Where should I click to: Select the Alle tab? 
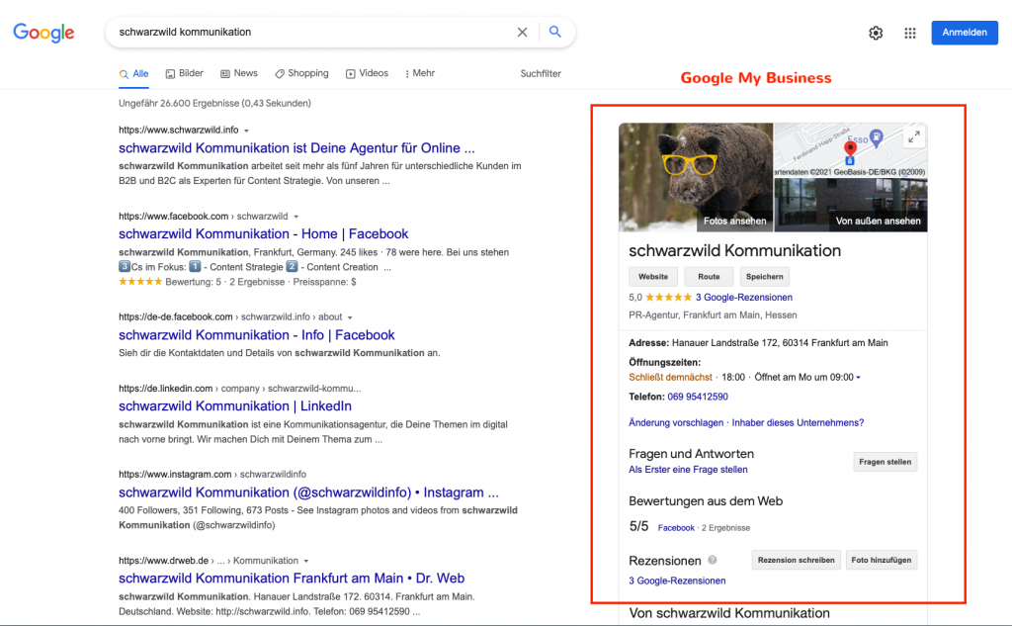tap(134, 73)
